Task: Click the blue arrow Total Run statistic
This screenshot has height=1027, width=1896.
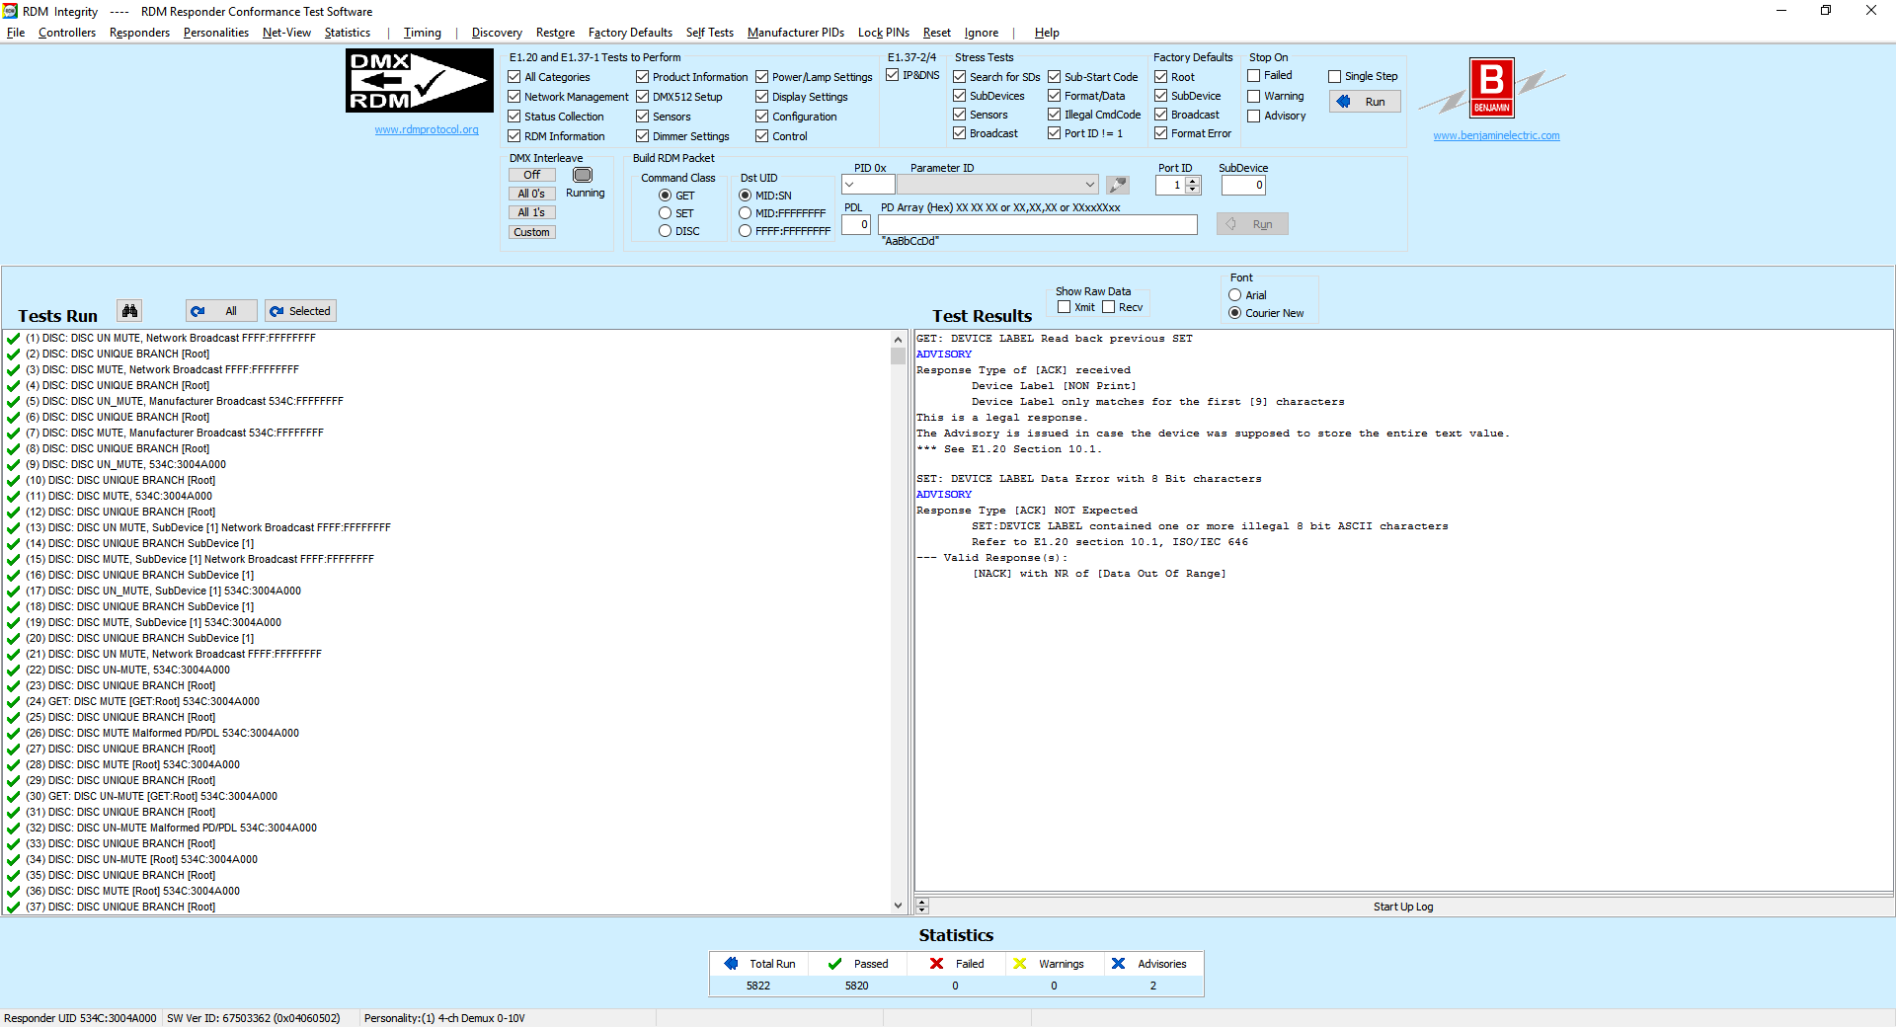Action: point(758,964)
